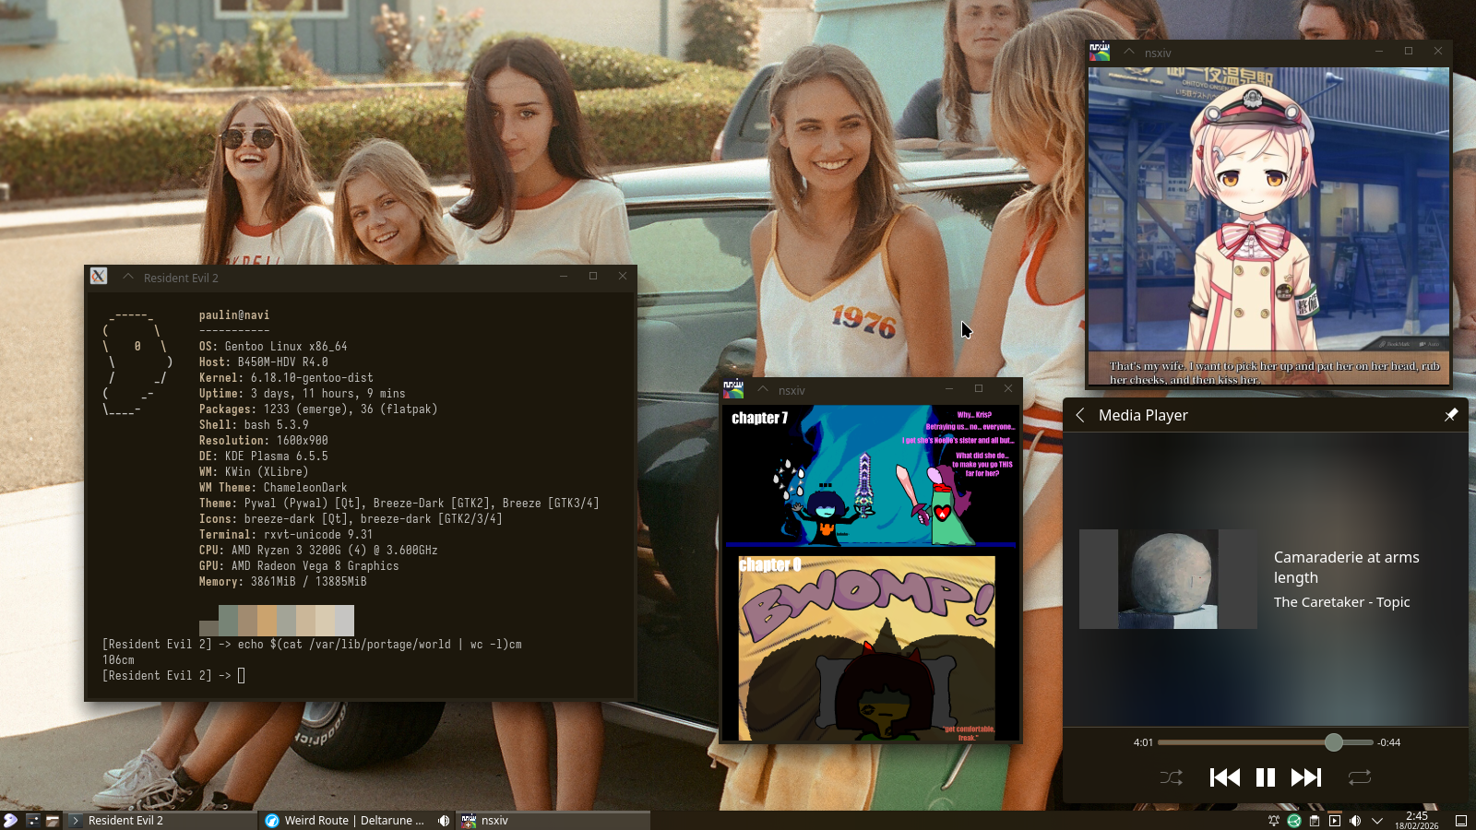Click the track title 'Camaraderie at arms length'
The image size is (1476, 830).
1347,567
